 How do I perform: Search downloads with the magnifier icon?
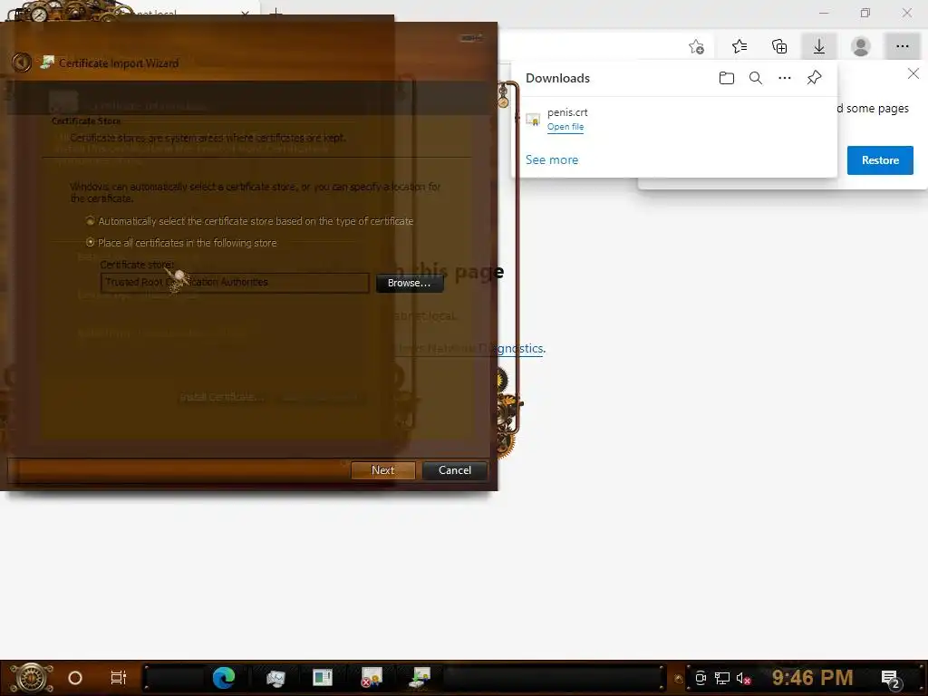click(755, 78)
